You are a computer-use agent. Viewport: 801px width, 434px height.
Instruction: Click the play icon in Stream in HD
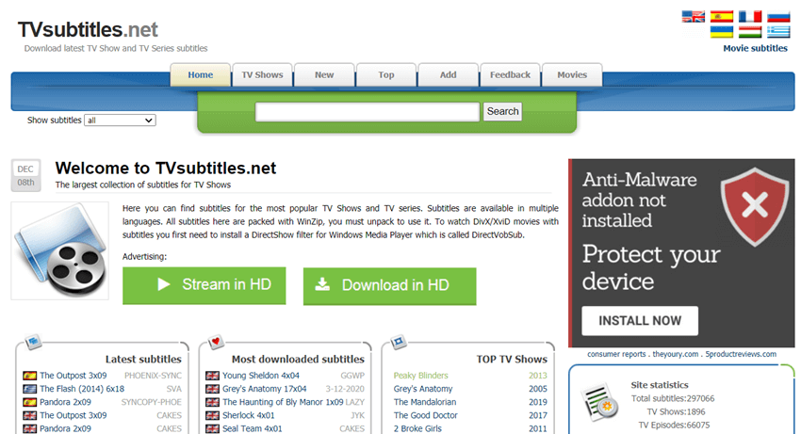tap(163, 284)
